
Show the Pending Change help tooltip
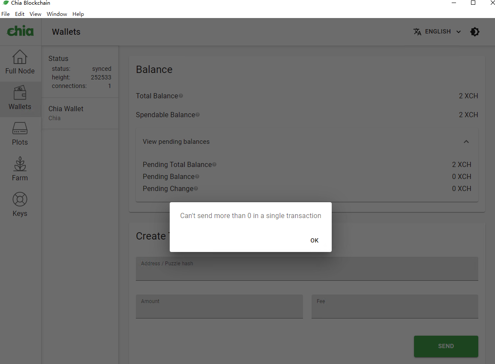point(196,188)
